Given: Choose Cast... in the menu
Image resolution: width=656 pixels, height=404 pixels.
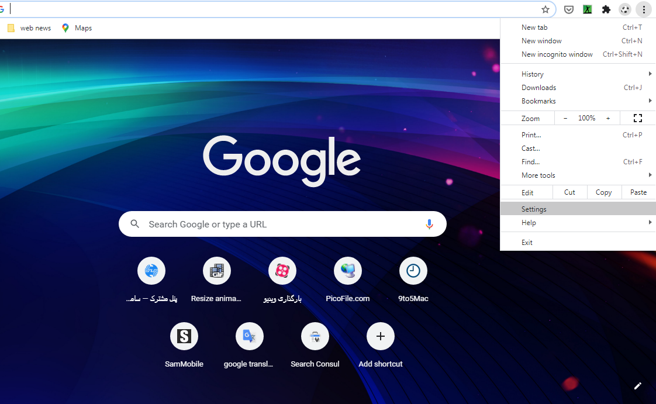Looking at the screenshot, I should click(578, 148).
